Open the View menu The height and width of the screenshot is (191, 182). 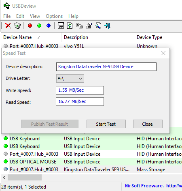point(35,16)
